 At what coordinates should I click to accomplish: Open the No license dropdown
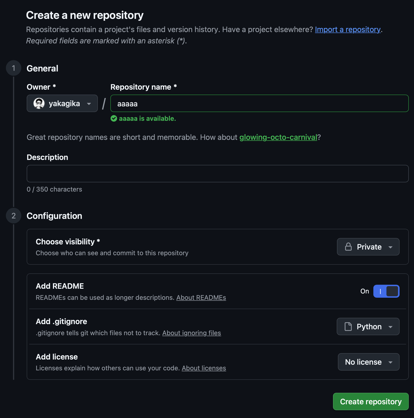point(369,362)
